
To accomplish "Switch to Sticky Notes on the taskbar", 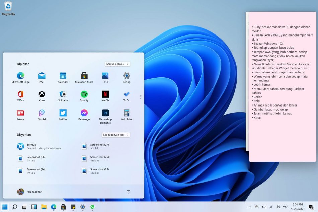I will [x=73, y=207].
